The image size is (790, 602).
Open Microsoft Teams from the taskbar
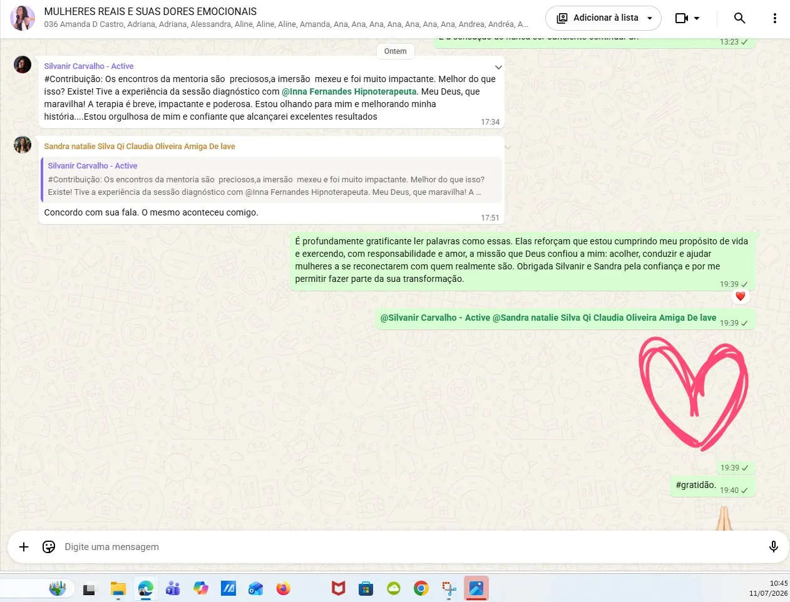click(173, 588)
